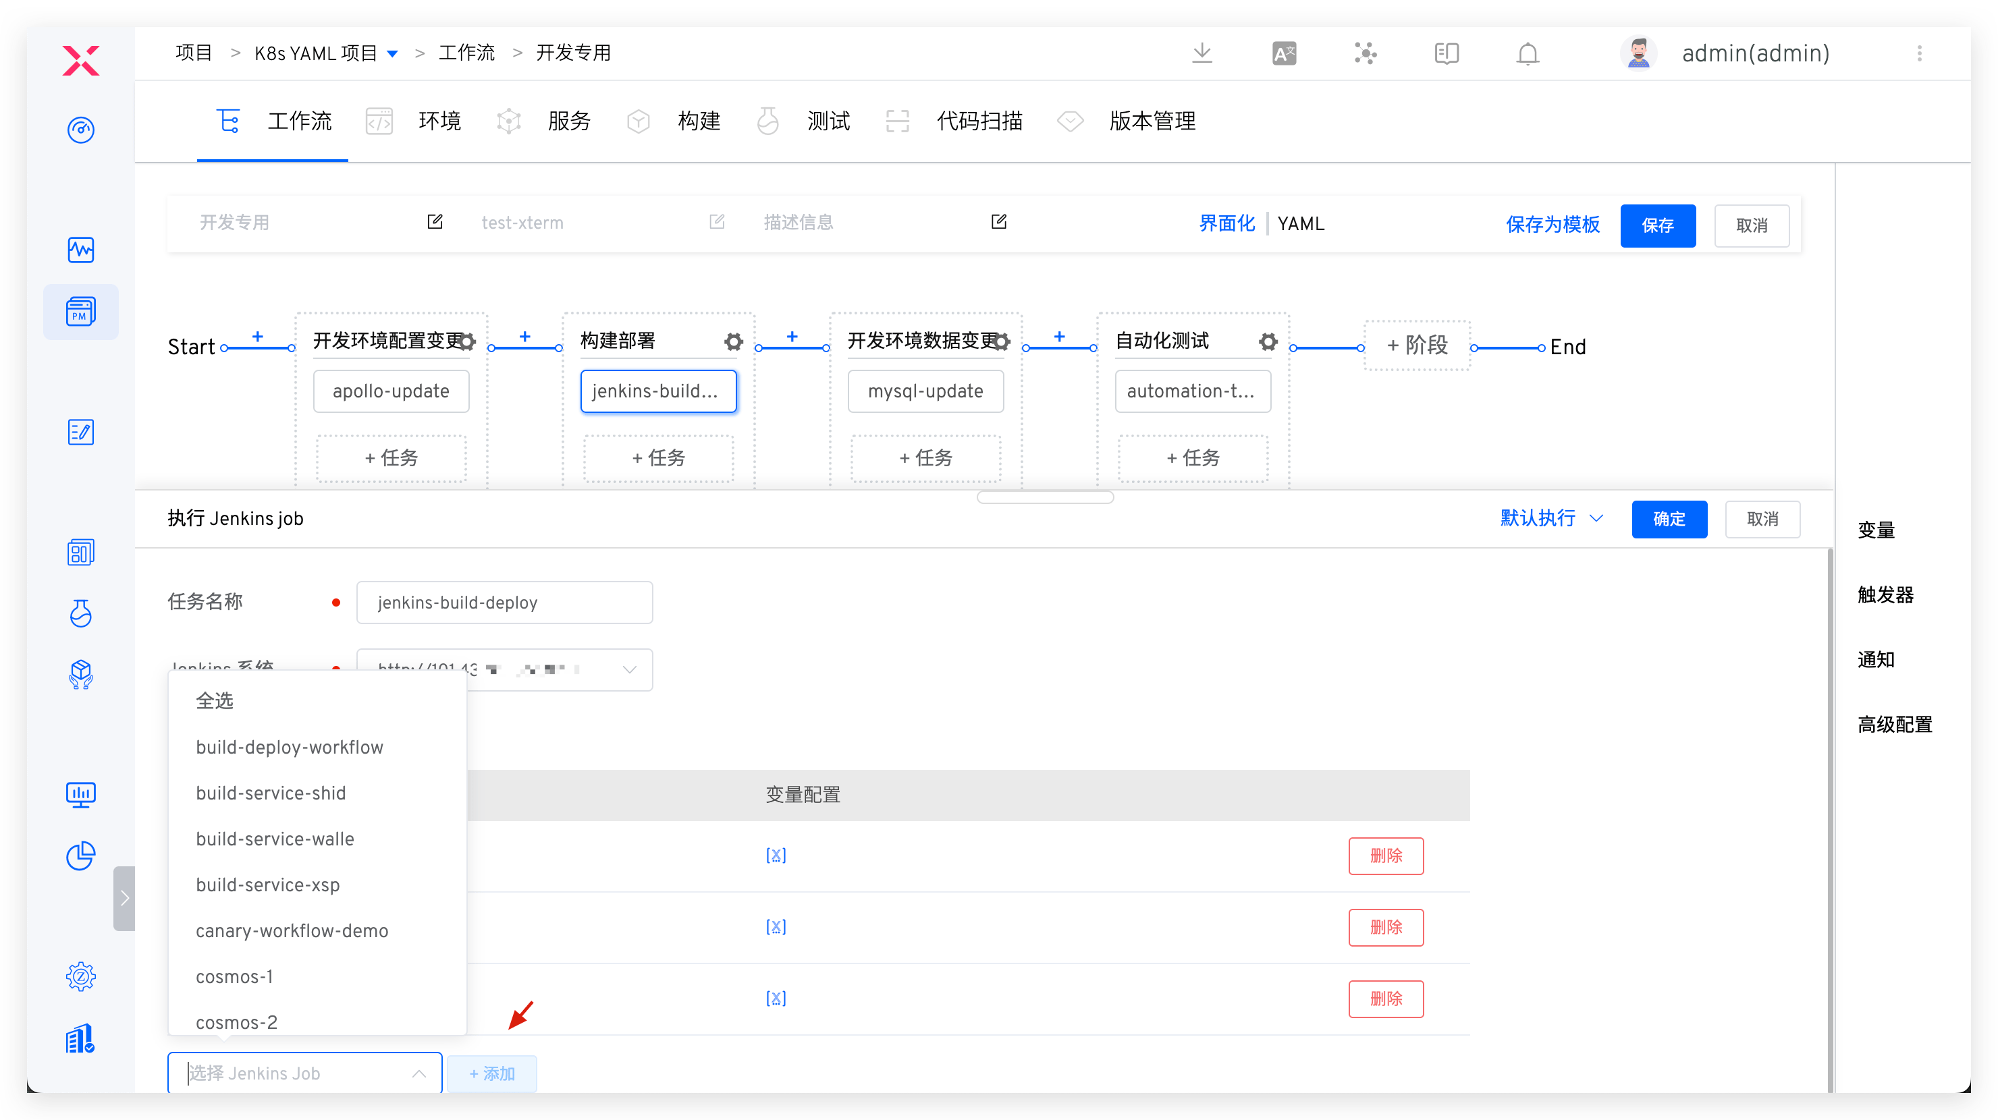Open settings gear of 开发环境配置变更 stage
1998x1120 pixels.
pos(466,341)
